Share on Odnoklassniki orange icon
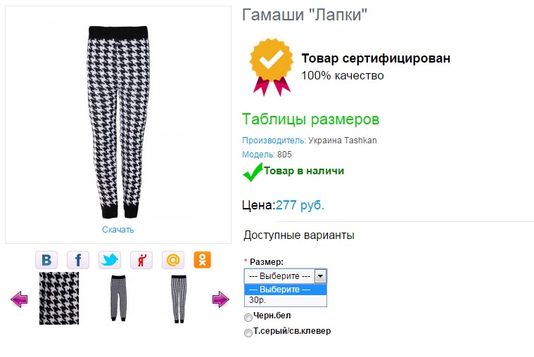 tap(203, 260)
